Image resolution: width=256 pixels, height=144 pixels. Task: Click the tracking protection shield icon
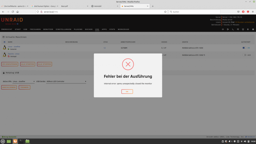tap(38, 12)
